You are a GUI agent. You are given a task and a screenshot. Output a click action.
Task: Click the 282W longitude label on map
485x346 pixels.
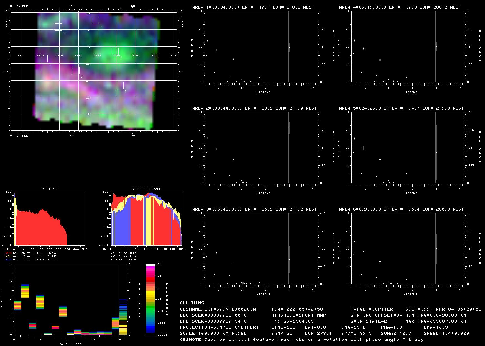(21, 56)
